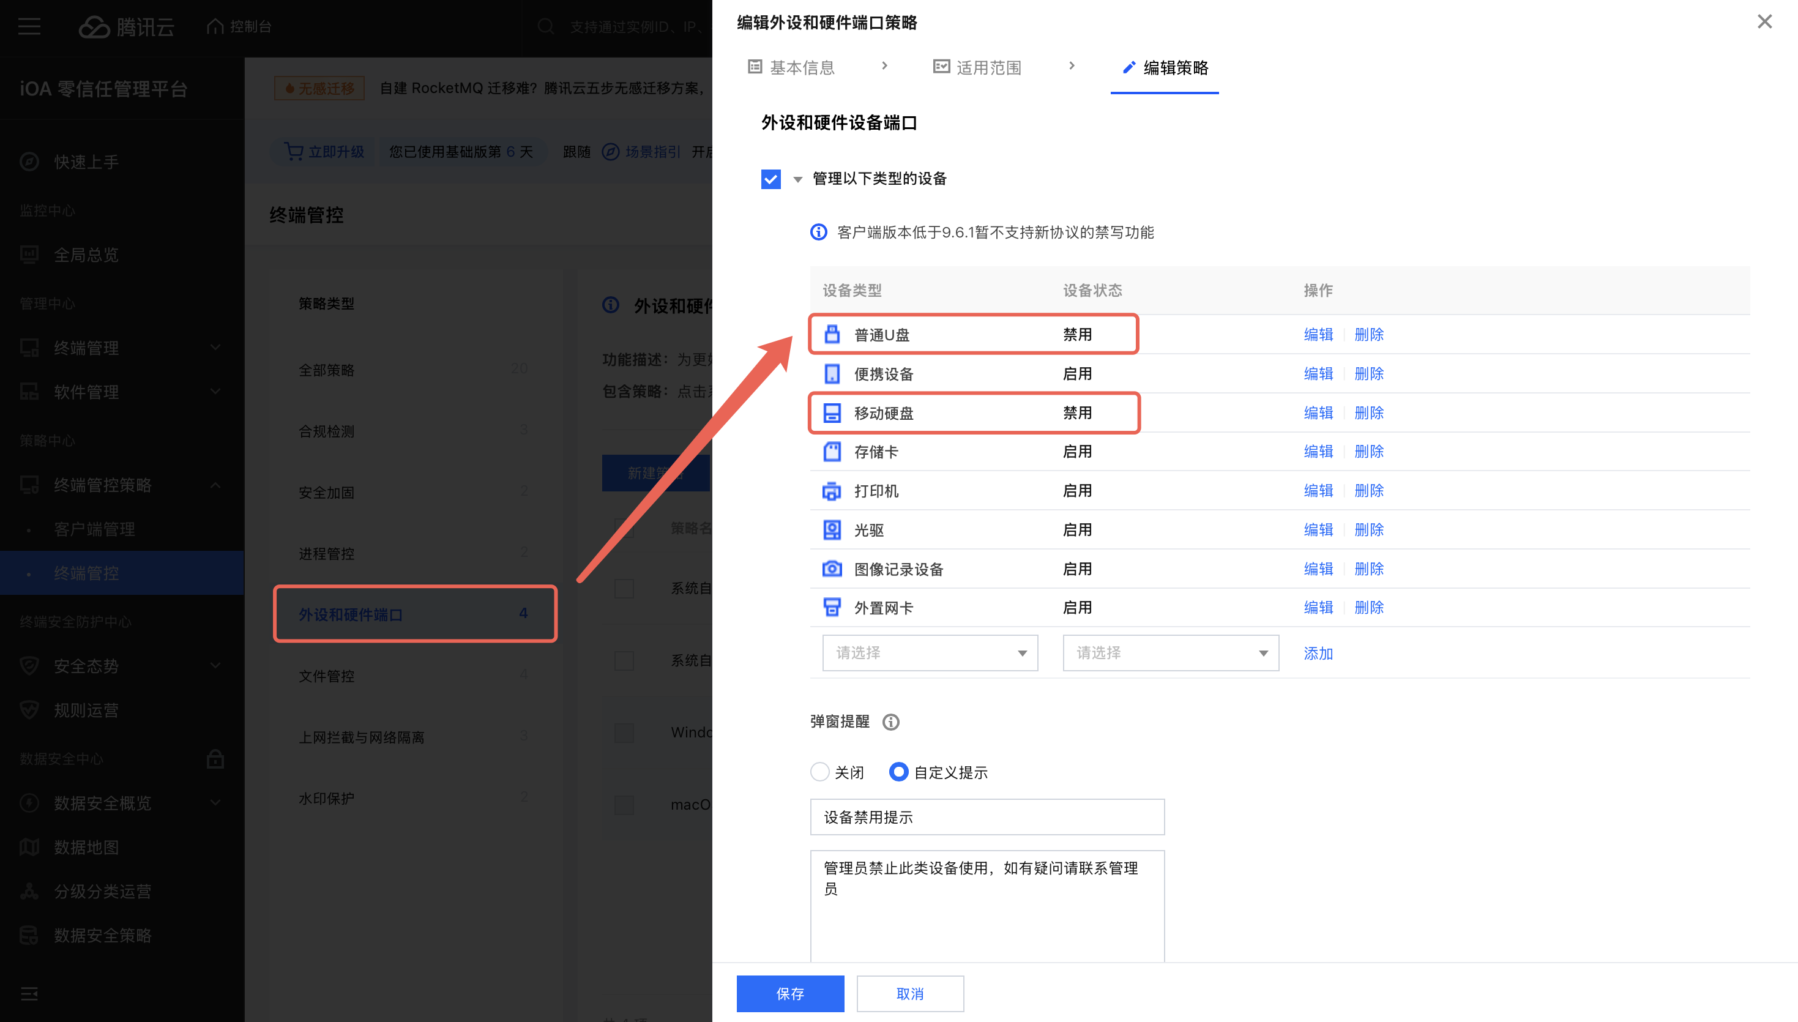Switch to the 适用范围 step tab

pyautogui.click(x=977, y=67)
